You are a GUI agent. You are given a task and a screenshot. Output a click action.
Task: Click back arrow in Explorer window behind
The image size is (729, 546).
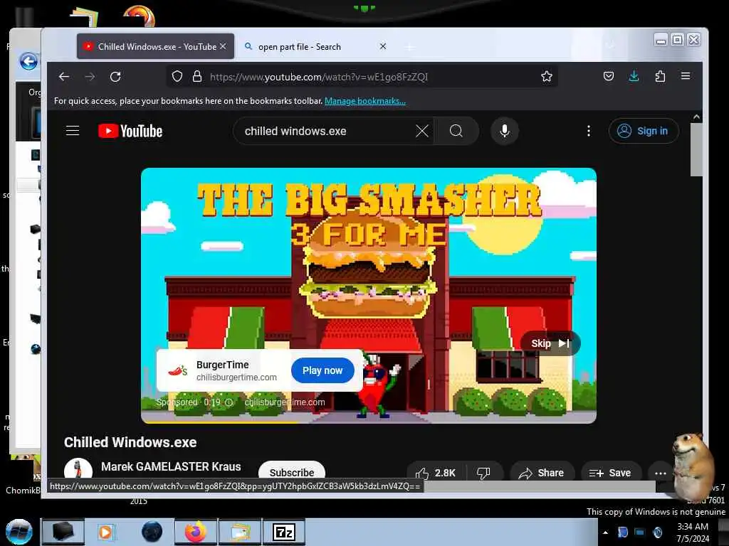[28, 61]
